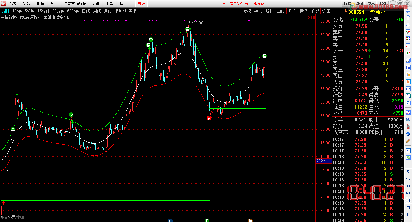Click the TongDaXin app logo icon

(x=3, y=4)
